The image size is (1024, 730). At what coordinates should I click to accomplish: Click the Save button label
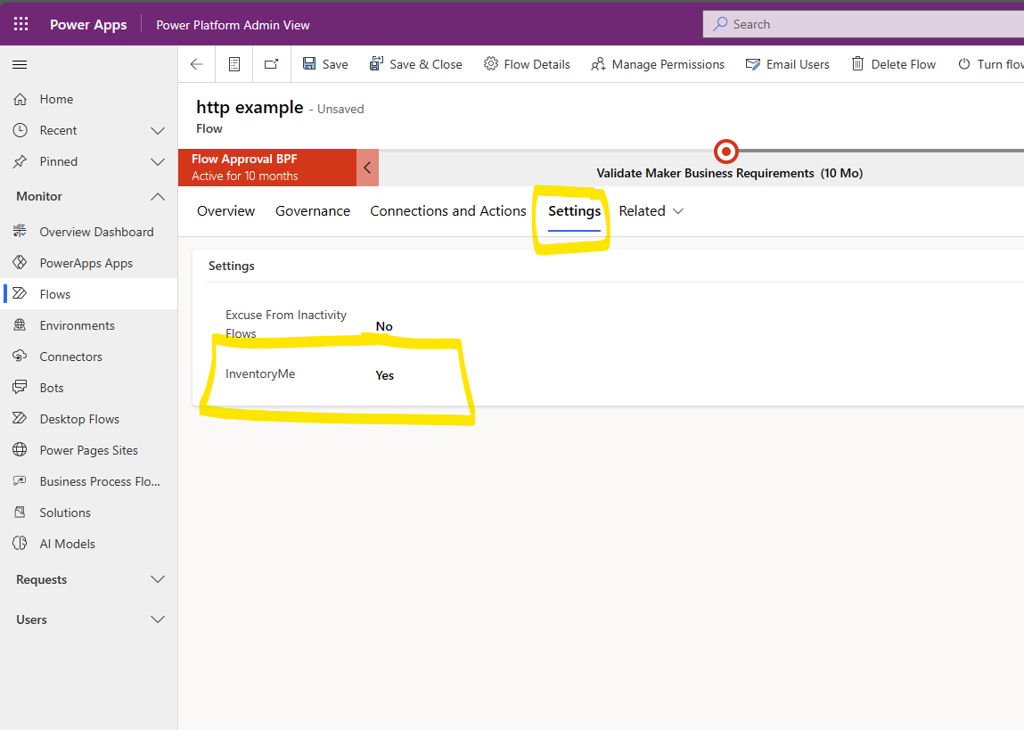click(335, 64)
